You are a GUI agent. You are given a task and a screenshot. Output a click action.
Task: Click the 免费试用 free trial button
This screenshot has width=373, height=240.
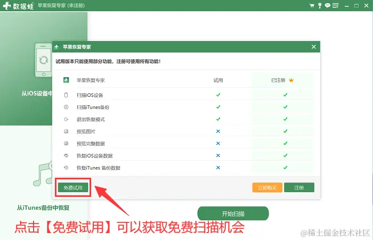[73, 187]
